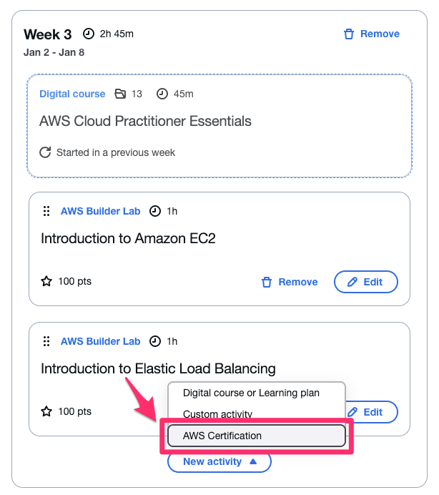
Task: Click the Week 3 clock duration icon
Action: pyautogui.click(x=89, y=34)
